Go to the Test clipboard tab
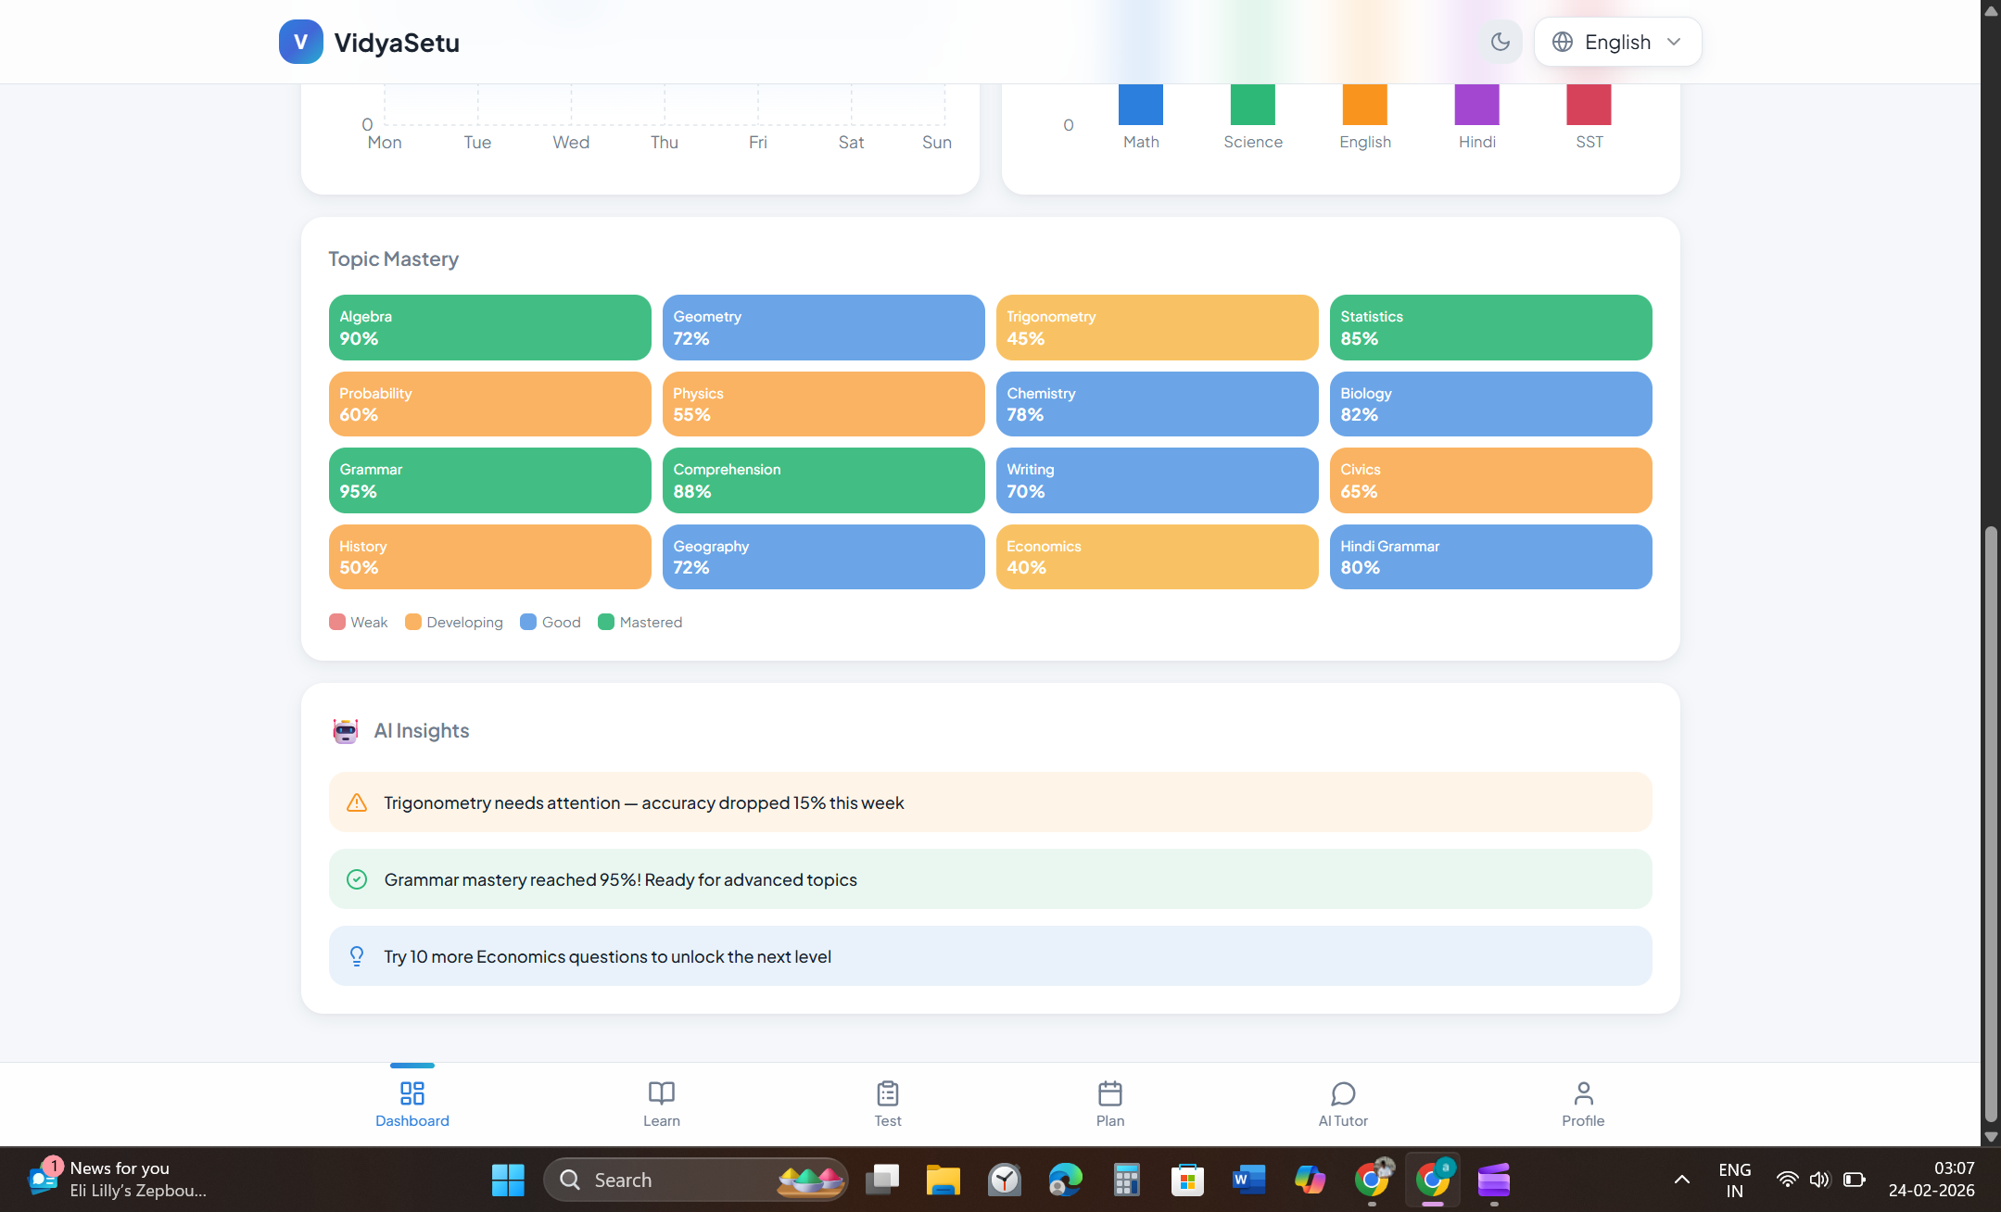The height and width of the screenshot is (1212, 2001). (887, 1093)
